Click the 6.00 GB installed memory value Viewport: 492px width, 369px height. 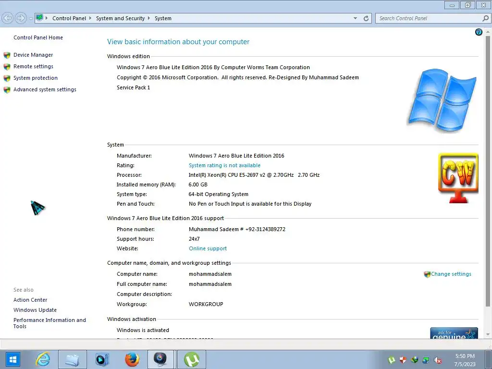click(198, 185)
